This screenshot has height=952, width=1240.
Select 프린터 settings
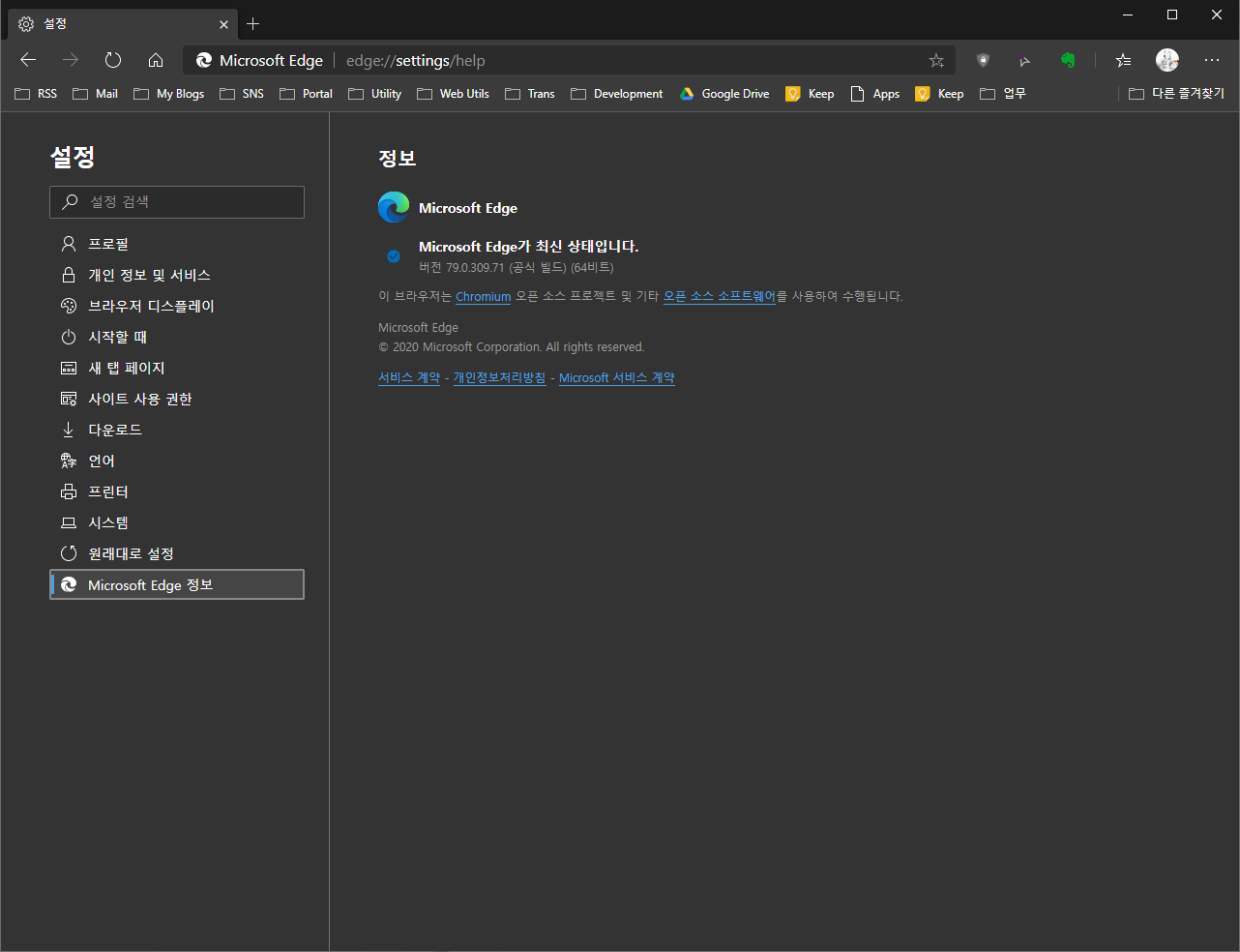(177, 491)
